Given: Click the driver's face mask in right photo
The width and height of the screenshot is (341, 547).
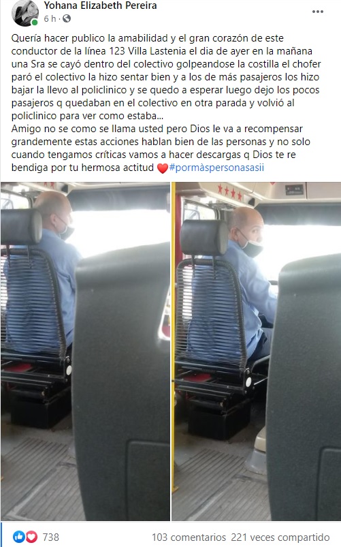Looking at the screenshot, I should (252, 247).
